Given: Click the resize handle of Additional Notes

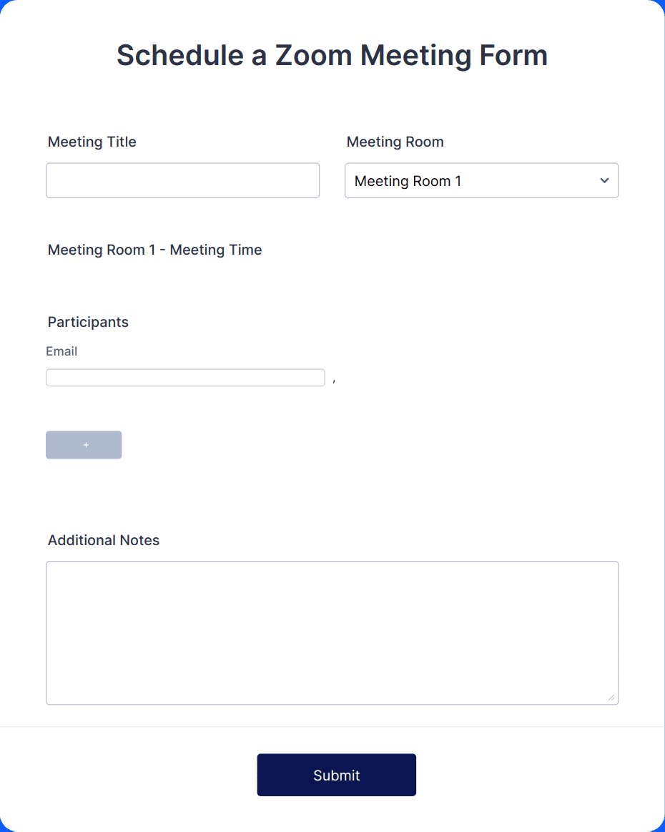Looking at the screenshot, I should [x=612, y=697].
